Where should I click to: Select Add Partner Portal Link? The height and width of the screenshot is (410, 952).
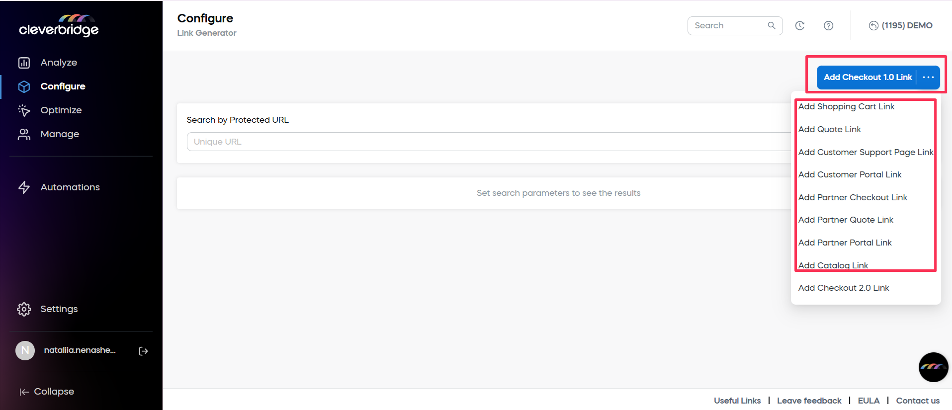click(x=845, y=243)
